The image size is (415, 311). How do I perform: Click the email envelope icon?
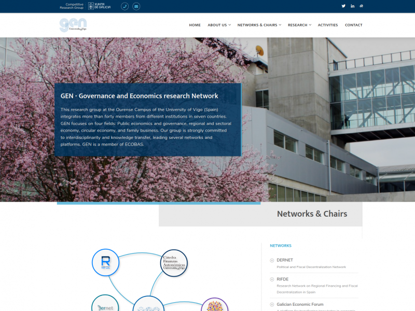(x=136, y=6)
